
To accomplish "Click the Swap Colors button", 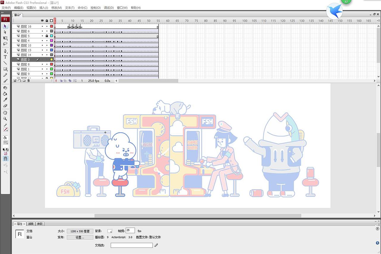I will click(x=7, y=150).
